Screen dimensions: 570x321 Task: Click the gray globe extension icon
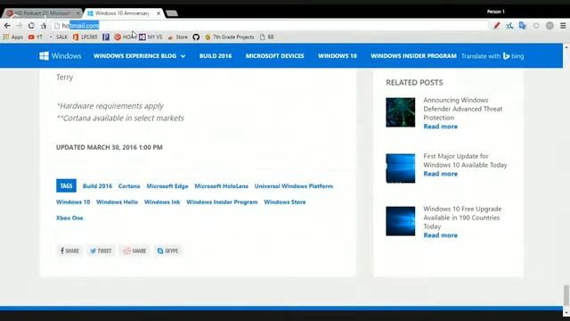coord(550,26)
